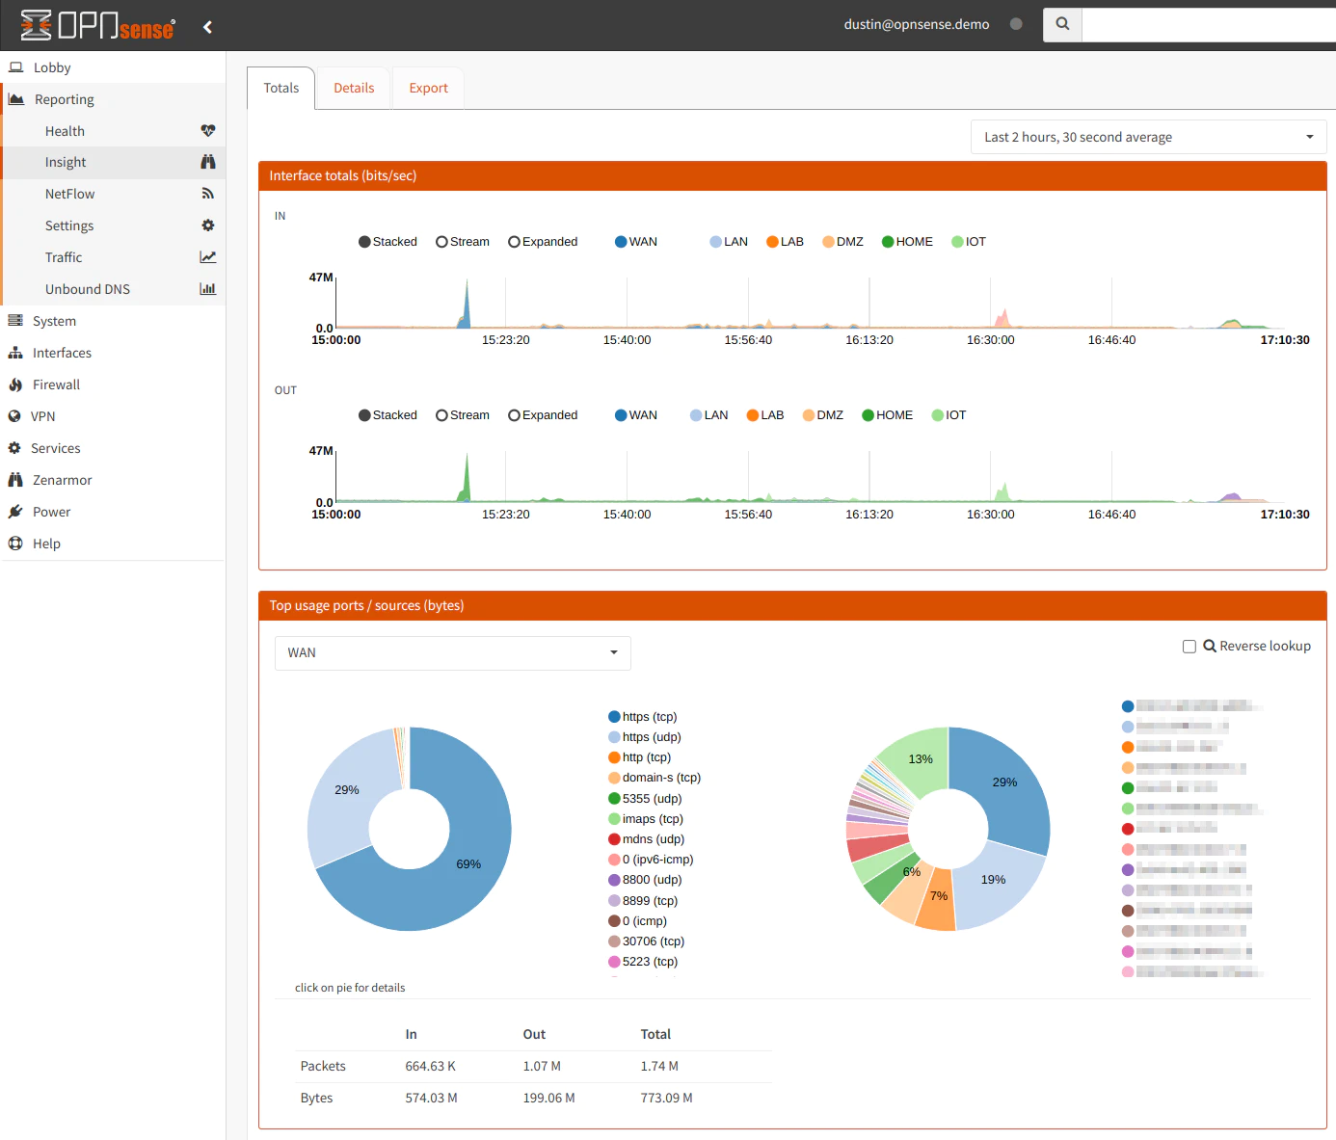Select Stream mode for the IN graph
Screen dimensions: 1336x1140
coord(442,242)
